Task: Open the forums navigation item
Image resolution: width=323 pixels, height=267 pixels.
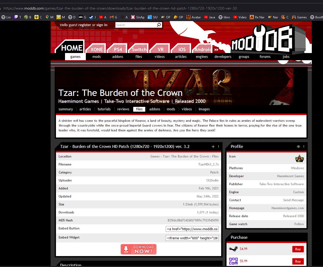Action: coord(265,56)
